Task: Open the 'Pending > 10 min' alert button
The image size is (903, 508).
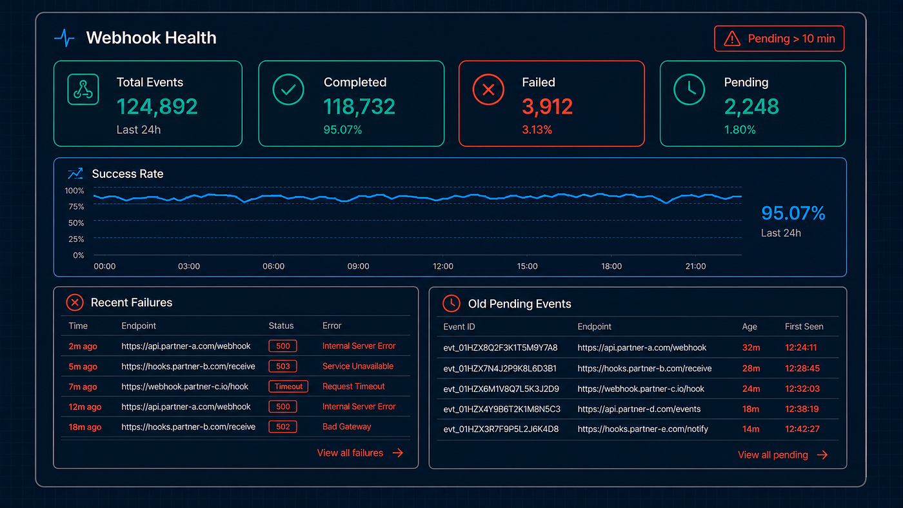Action: tap(779, 39)
